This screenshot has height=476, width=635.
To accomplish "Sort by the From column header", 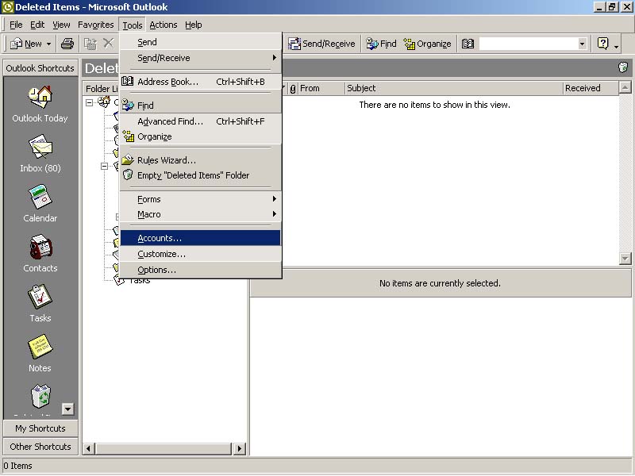I will pos(321,88).
